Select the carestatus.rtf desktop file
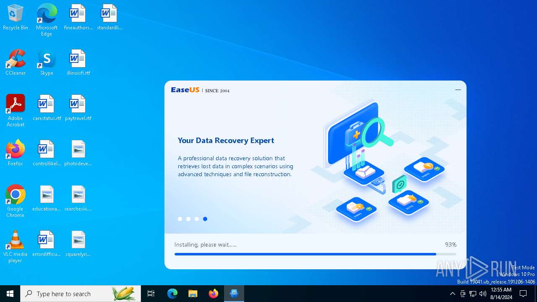The height and width of the screenshot is (302, 537). click(47, 108)
